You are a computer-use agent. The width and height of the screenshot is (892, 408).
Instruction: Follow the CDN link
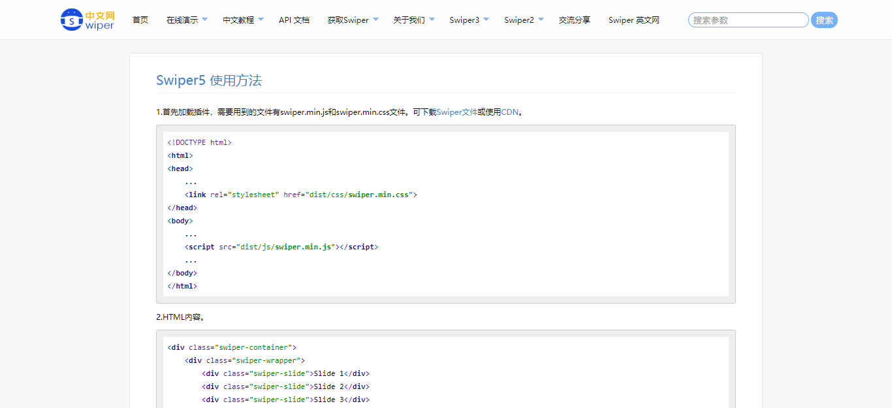(x=510, y=112)
